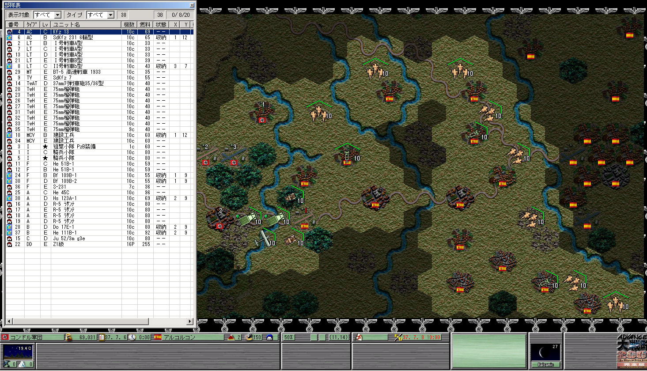Select the Ju 52/3m g3e row
This screenshot has width=647, height=371.
[99, 238]
